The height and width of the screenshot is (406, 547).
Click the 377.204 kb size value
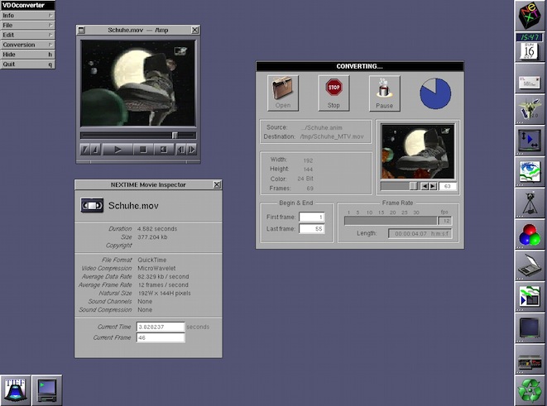[x=152, y=237]
